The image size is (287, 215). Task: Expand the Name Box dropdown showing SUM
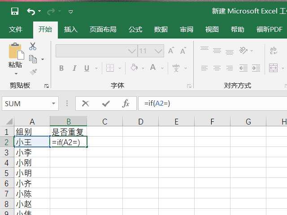(54, 103)
